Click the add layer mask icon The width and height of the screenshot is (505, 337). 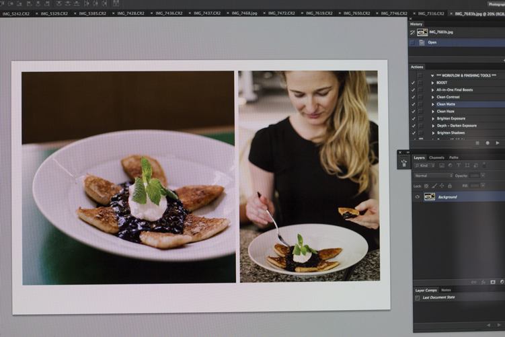click(x=493, y=283)
